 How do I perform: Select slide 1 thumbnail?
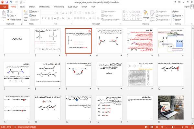[17, 41]
